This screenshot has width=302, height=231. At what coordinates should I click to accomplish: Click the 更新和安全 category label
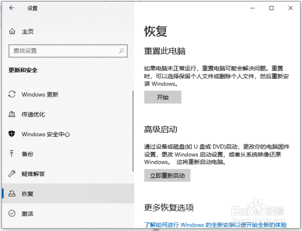[x=23, y=70]
